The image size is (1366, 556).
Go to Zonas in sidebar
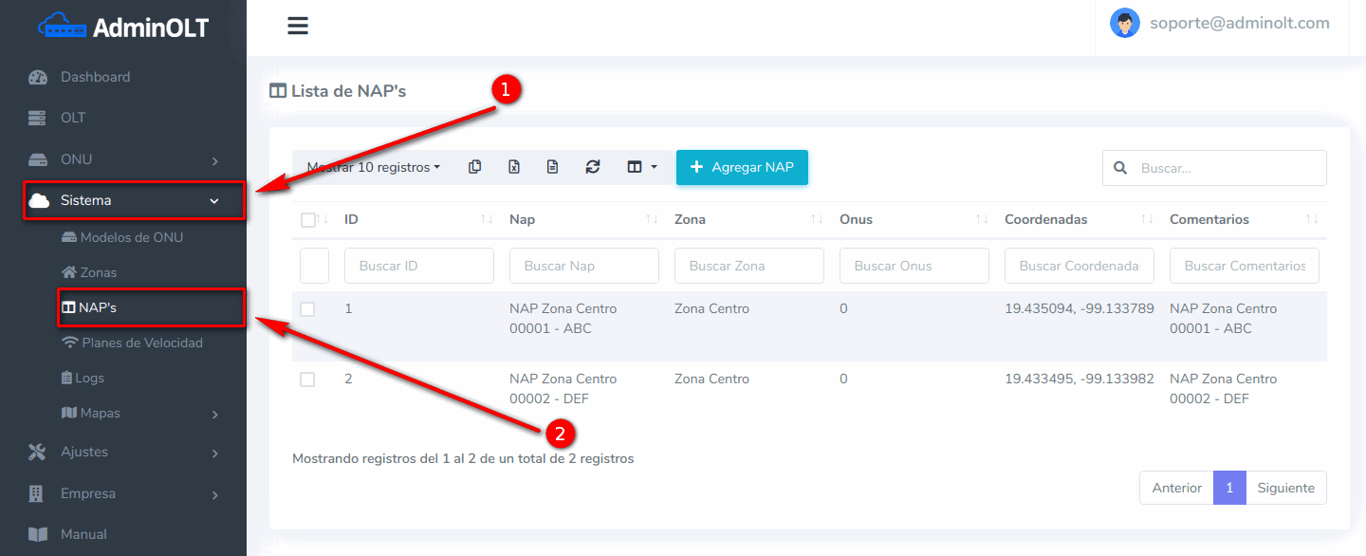(x=98, y=272)
